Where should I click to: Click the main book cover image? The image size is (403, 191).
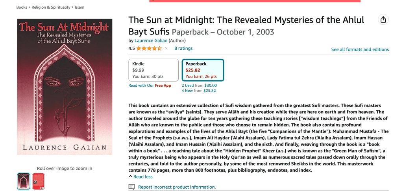coord(65,87)
